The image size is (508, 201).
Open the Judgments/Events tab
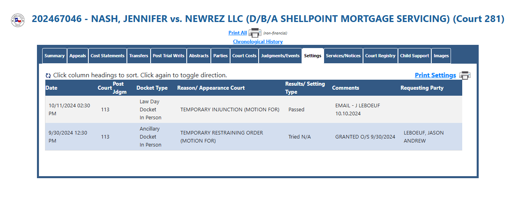280,56
